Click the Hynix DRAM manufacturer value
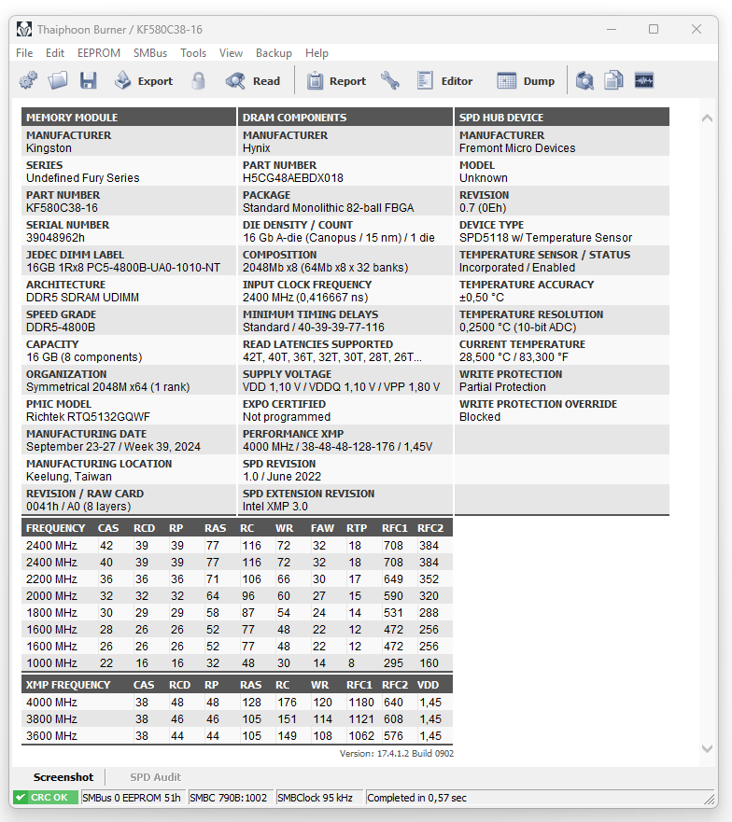The image size is (732, 822). click(x=257, y=147)
